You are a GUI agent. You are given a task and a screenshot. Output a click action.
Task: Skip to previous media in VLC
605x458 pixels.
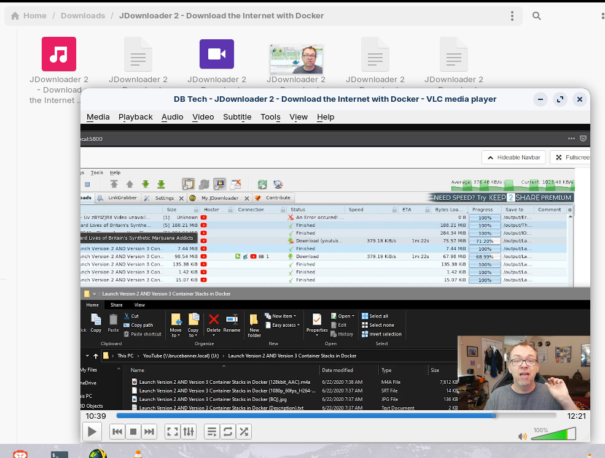[117, 432]
